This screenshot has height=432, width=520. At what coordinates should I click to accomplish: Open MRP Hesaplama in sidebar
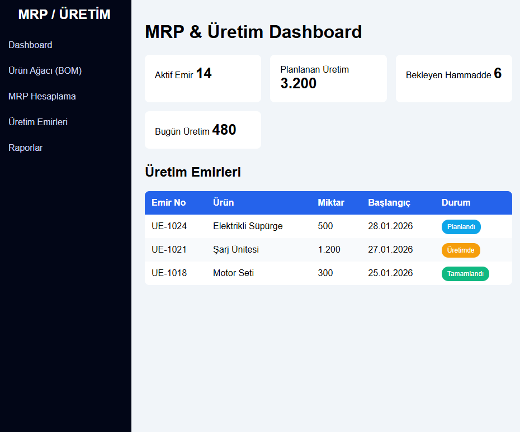[42, 96]
